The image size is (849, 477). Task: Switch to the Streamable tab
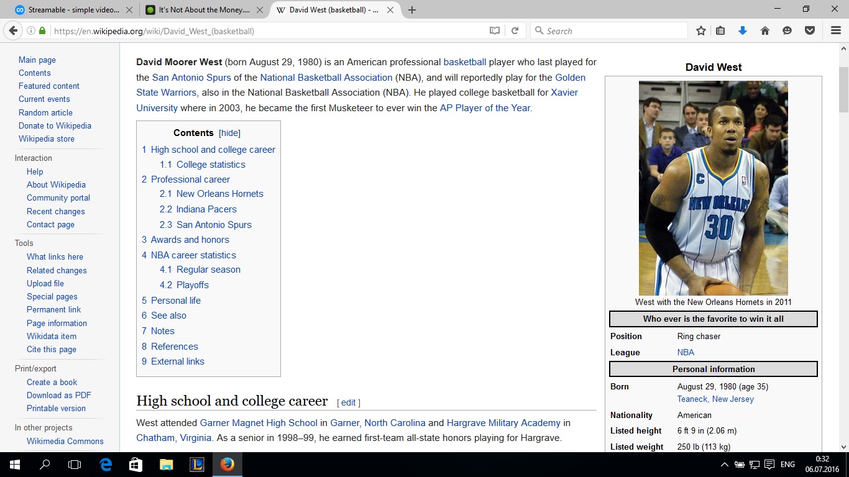74,10
